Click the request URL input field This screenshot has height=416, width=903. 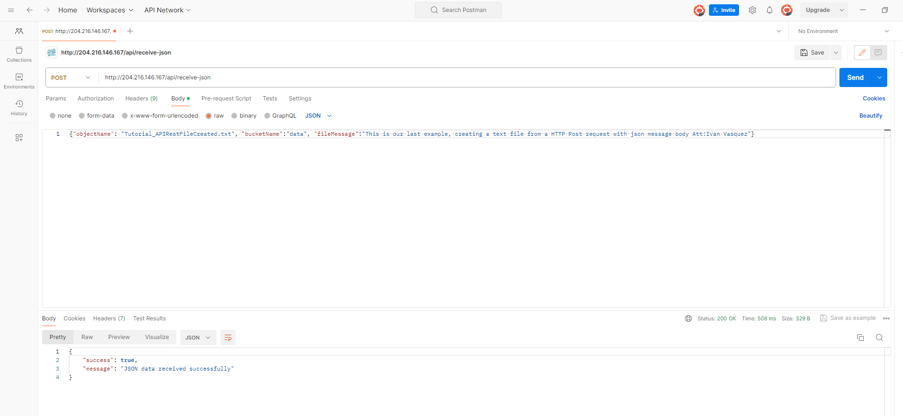click(x=467, y=77)
